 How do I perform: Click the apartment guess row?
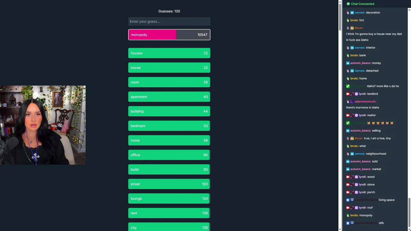[x=169, y=97]
